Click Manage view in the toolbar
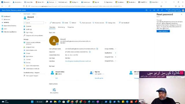The width and height of the screenshot is (185, 104). coord(110,23)
